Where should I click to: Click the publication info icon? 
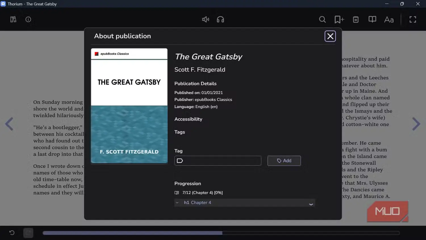click(x=28, y=19)
